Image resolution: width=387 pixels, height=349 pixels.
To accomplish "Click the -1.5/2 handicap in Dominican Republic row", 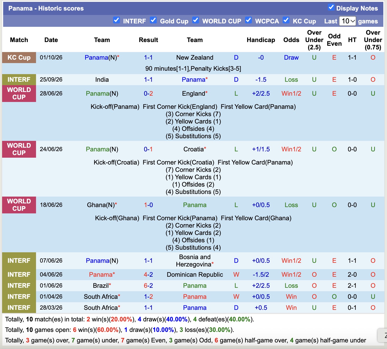I will (261, 275).
